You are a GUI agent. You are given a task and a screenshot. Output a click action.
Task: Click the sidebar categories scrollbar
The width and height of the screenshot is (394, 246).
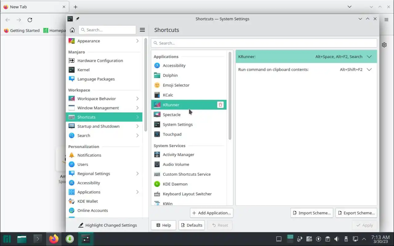pyautogui.click(x=146, y=85)
